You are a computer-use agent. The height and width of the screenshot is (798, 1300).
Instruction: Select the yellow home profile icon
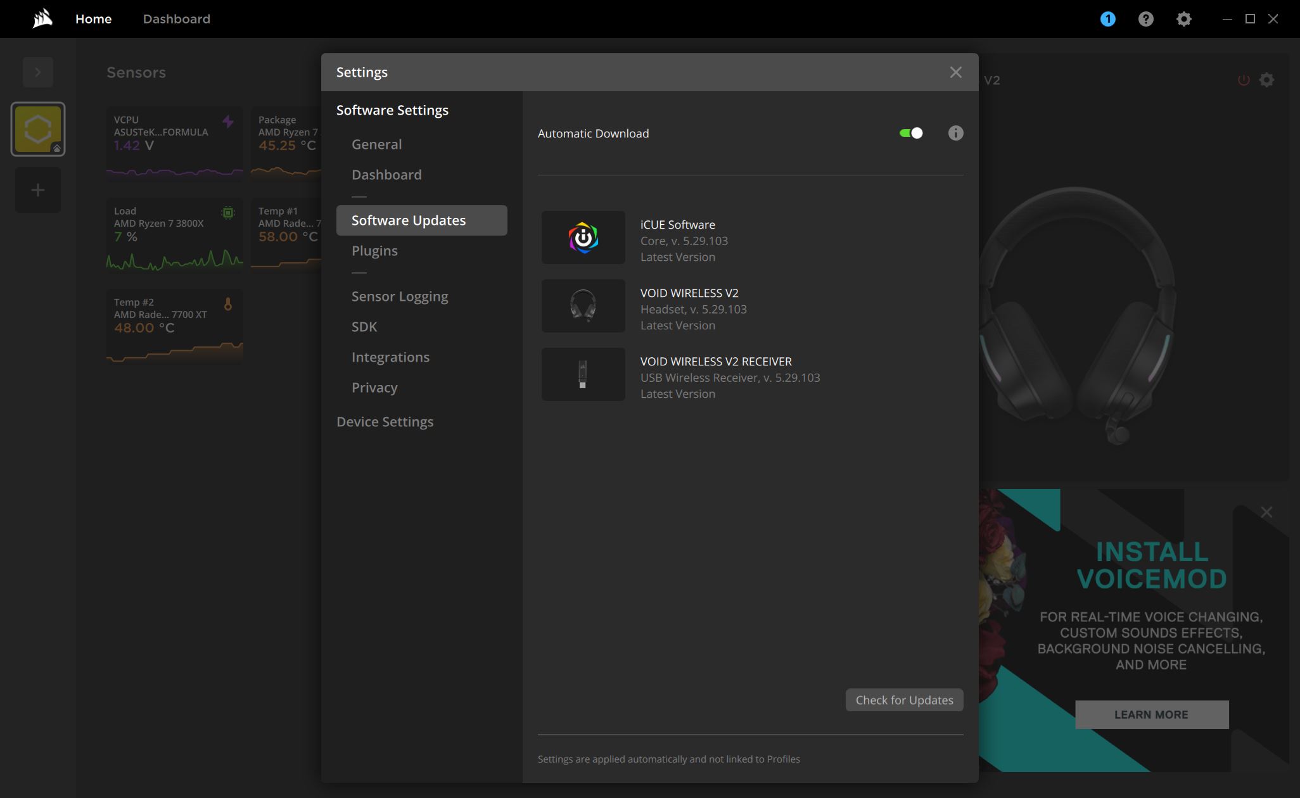point(38,129)
